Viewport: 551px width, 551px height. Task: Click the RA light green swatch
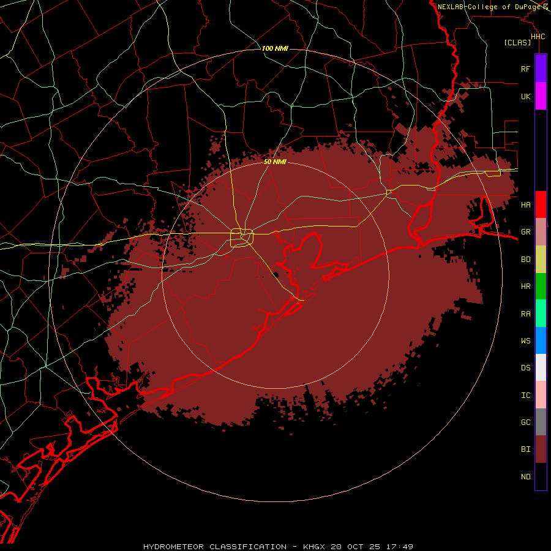[x=541, y=313]
